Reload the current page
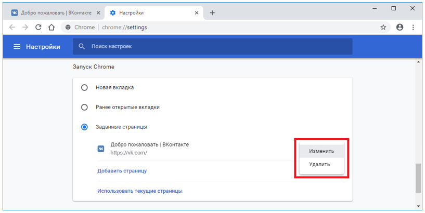 click(x=38, y=27)
